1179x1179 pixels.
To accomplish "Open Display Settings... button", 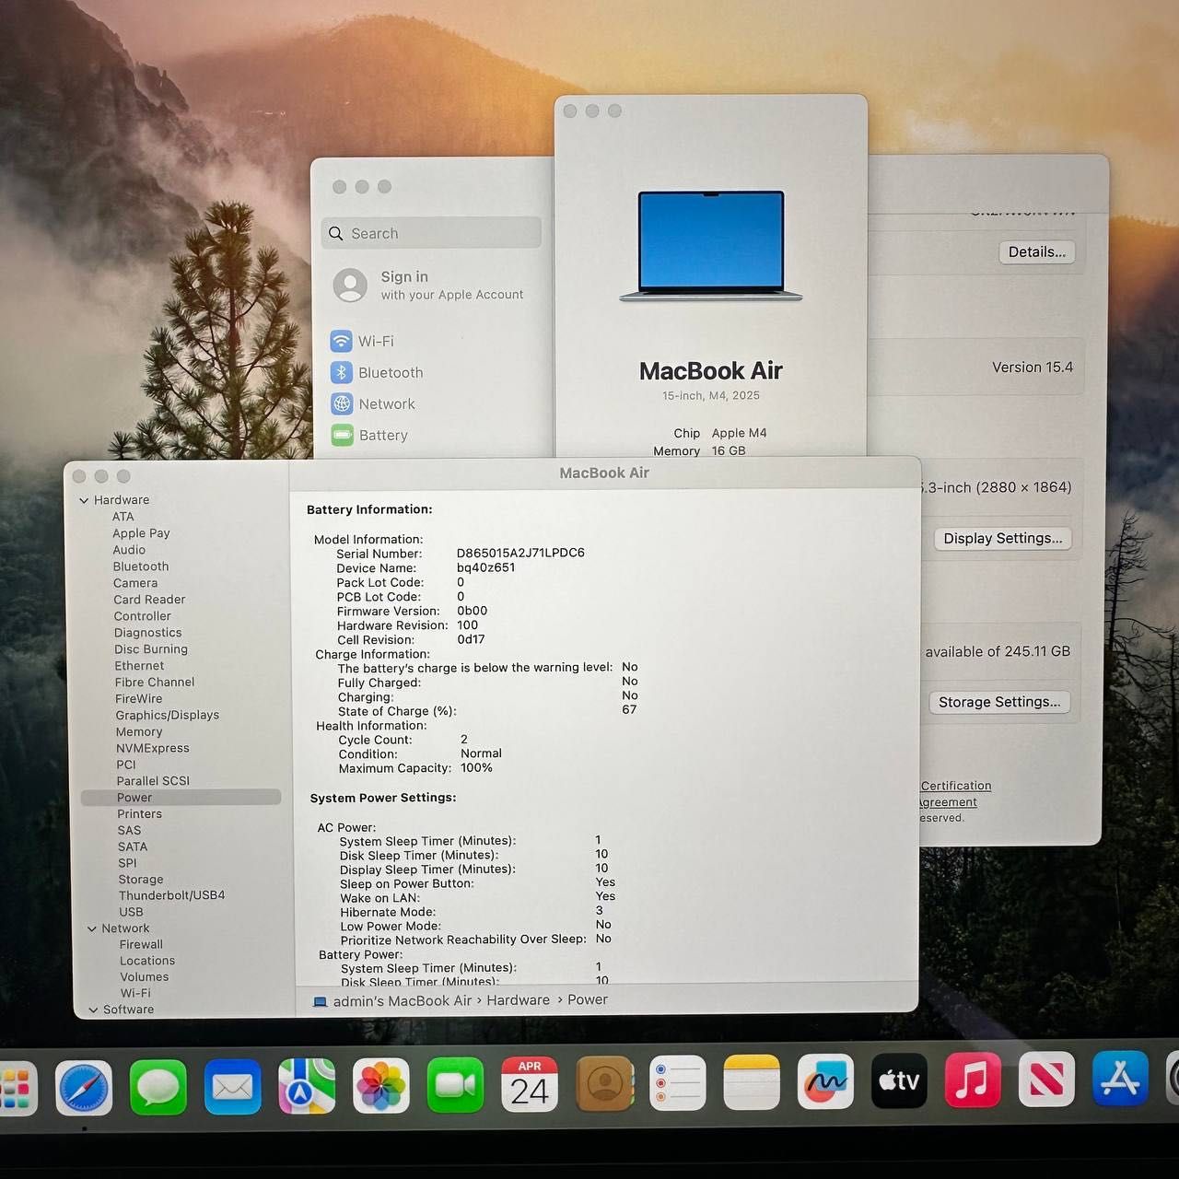I will pos(1002,538).
